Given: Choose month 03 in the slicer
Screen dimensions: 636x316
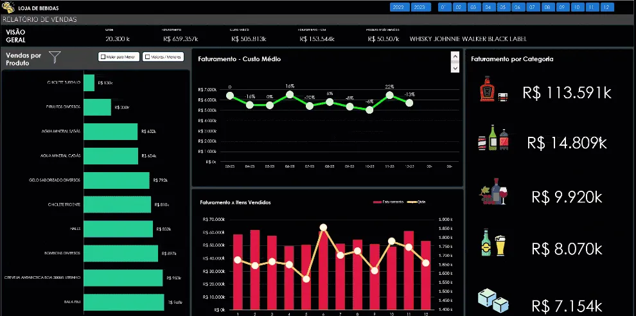Looking at the screenshot, I should 473,7.
